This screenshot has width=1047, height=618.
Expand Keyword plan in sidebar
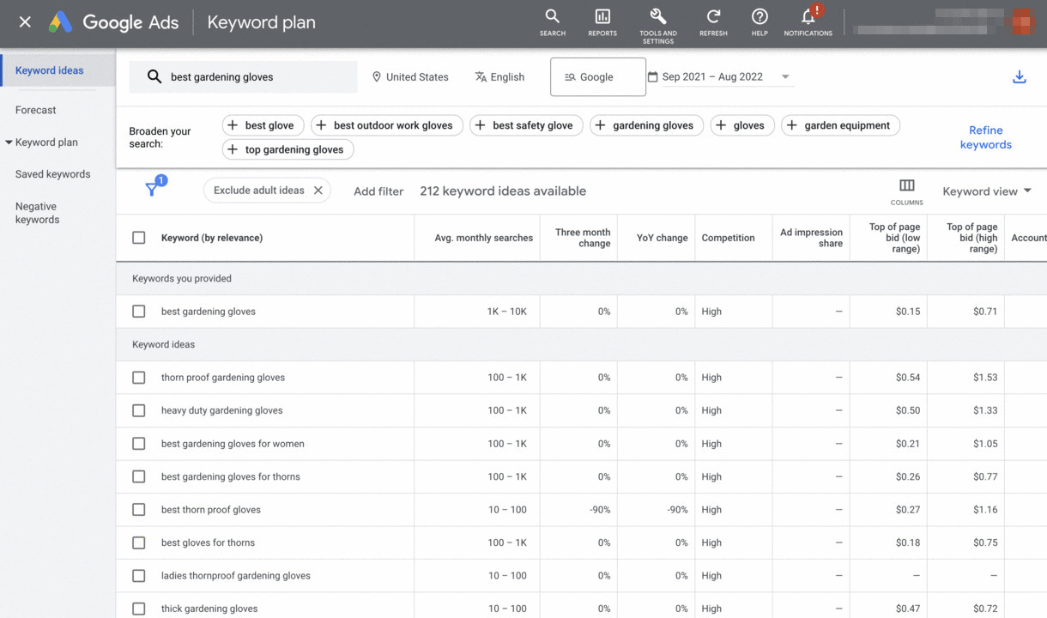[41, 142]
